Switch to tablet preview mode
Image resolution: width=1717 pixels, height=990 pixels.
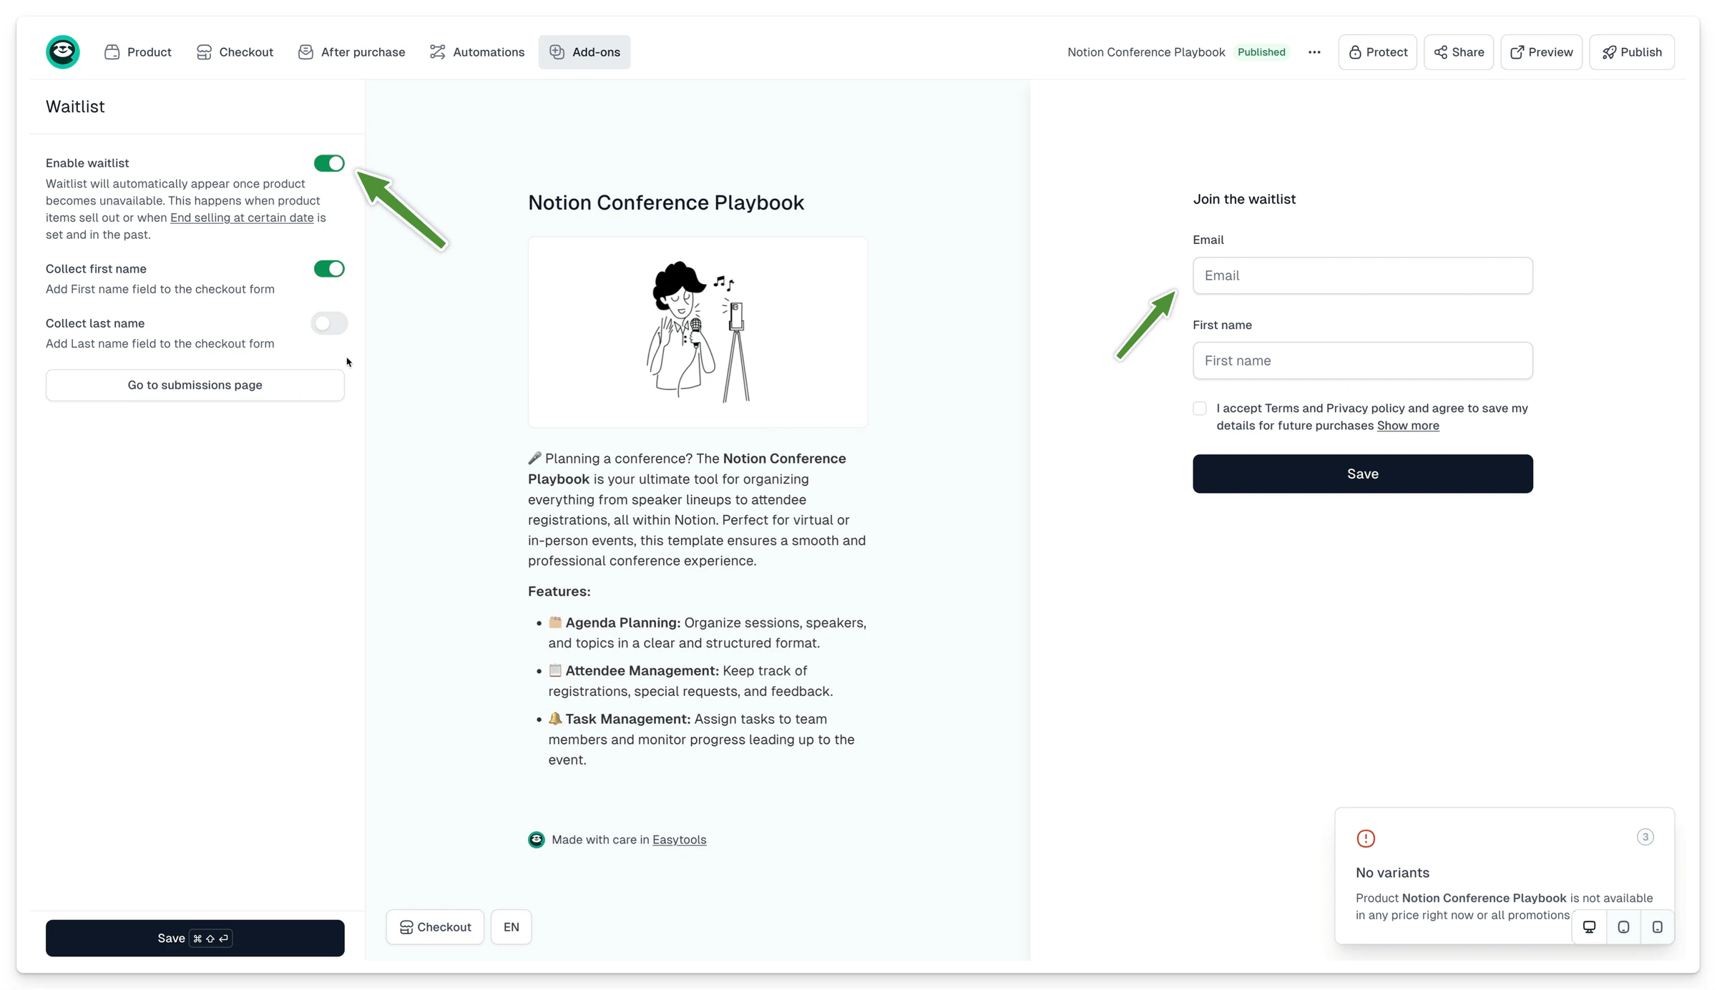click(x=1623, y=927)
